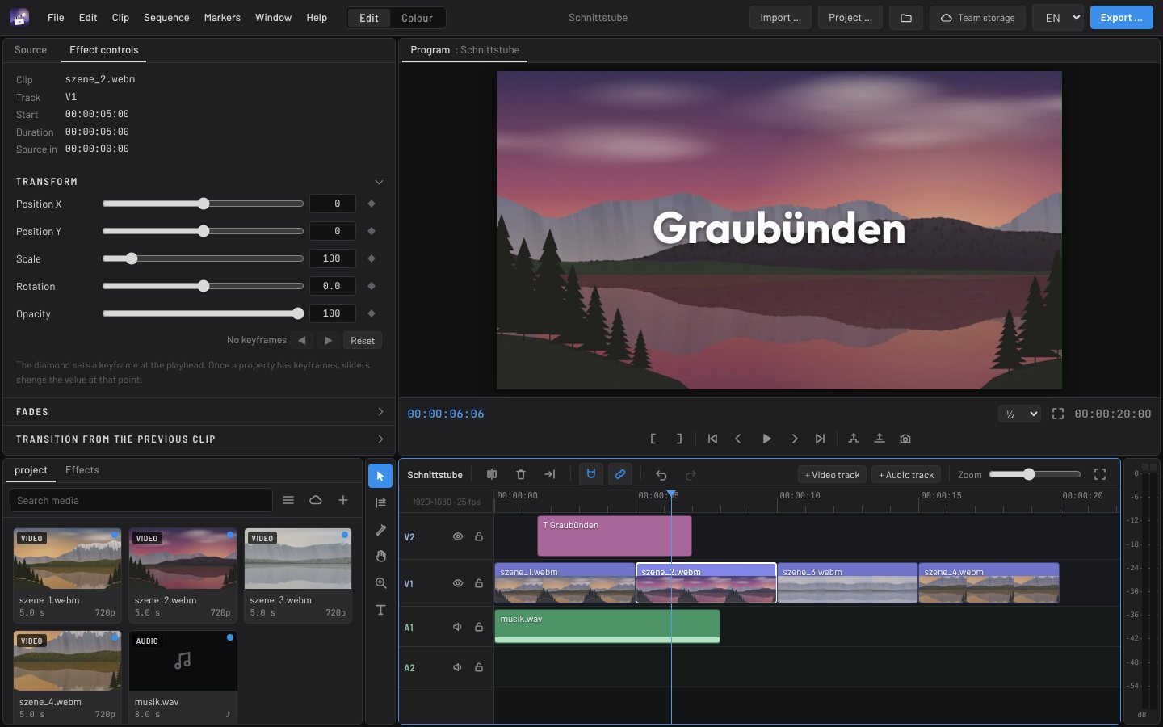Hide the V2 track eye icon
Image resolution: width=1163 pixels, height=727 pixels.
coord(458,536)
